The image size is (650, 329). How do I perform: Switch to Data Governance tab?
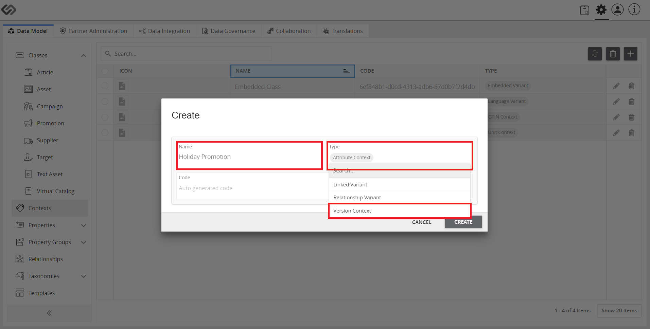pyautogui.click(x=229, y=31)
